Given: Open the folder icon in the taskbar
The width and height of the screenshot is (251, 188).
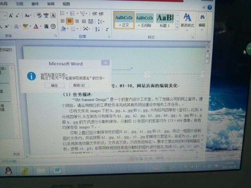Looking at the screenshot, I should [x=41, y=171].
